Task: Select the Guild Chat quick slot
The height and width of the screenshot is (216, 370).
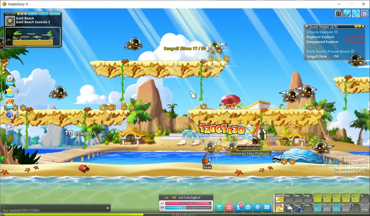Action: [346, 198]
